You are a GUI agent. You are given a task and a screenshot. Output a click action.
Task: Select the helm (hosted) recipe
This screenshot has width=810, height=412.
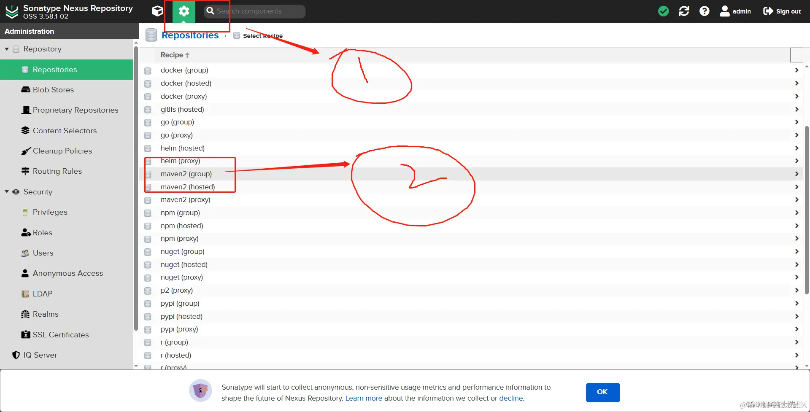183,148
